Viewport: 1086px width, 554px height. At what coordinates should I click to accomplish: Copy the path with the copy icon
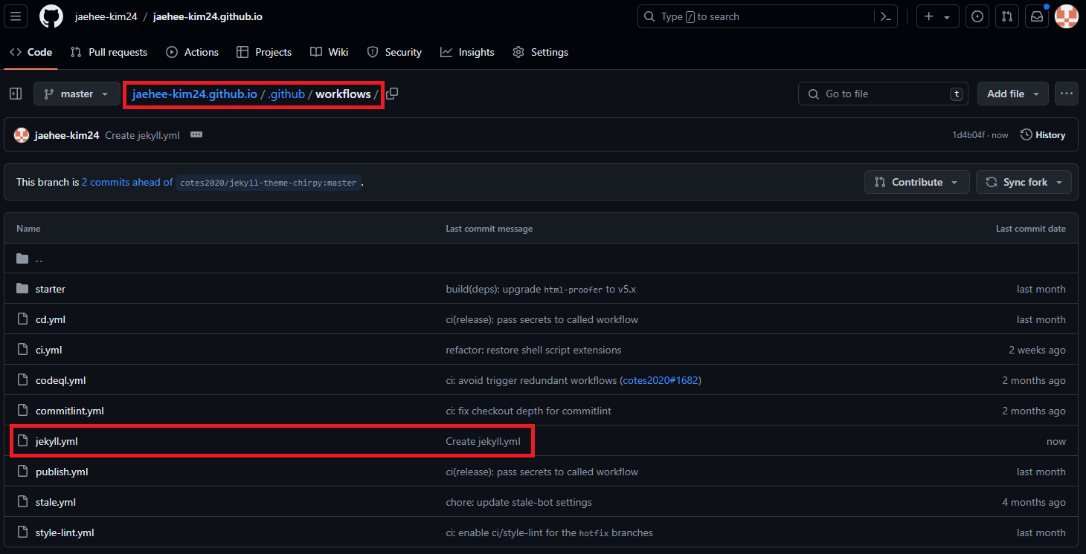coord(392,94)
